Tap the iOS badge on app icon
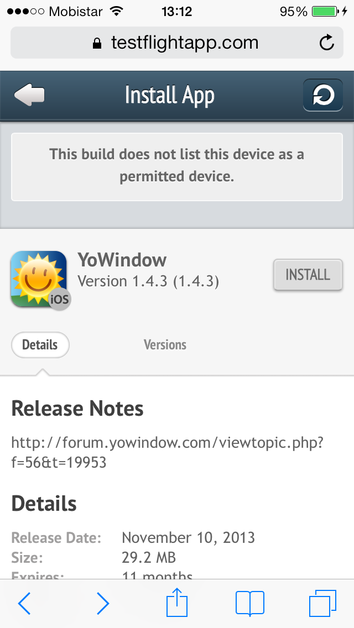 [59, 299]
